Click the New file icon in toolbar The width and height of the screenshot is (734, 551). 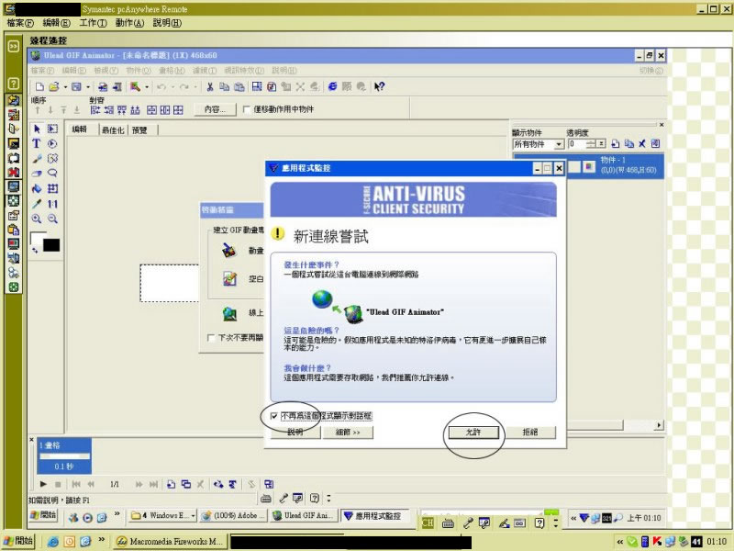tap(39, 86)
